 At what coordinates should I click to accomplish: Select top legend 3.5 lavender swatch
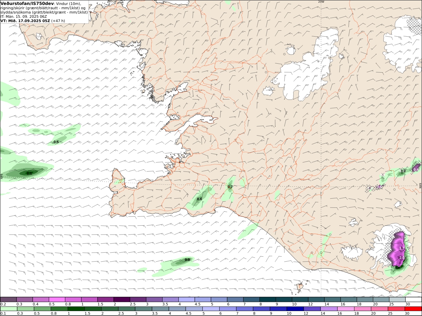click(170, 299)
